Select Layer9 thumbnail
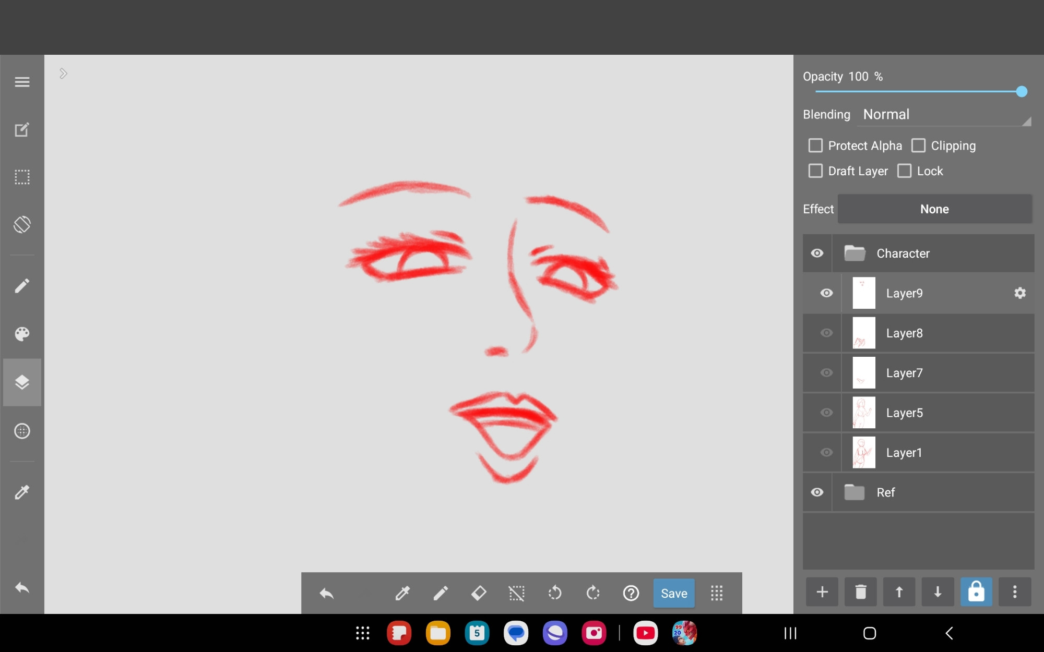This screenshot has height=652, width=1044. tap(864, 293)
